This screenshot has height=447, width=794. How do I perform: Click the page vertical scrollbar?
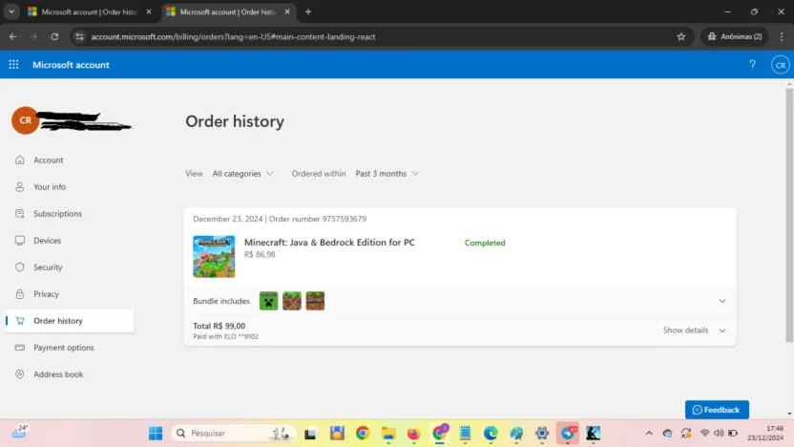coord(789,216)
